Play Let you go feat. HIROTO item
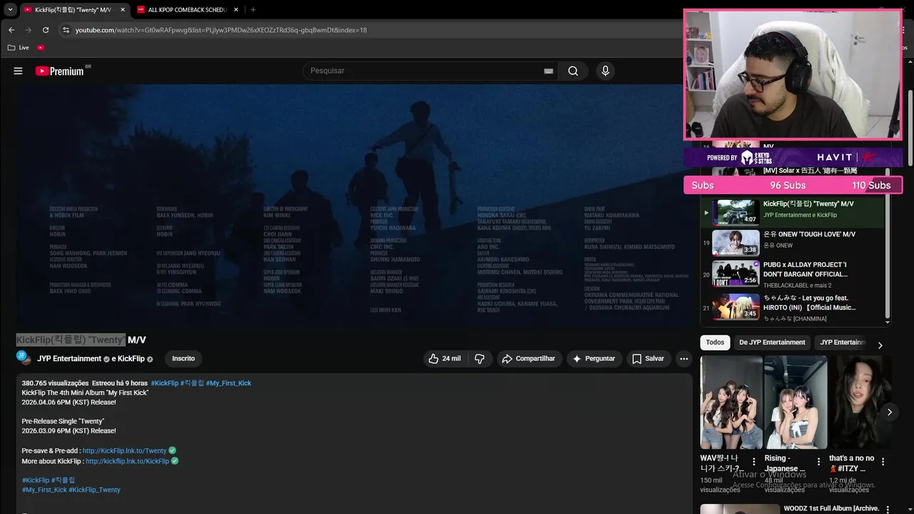The width and height of the screenshot is (914, 514). pos(793,307)
